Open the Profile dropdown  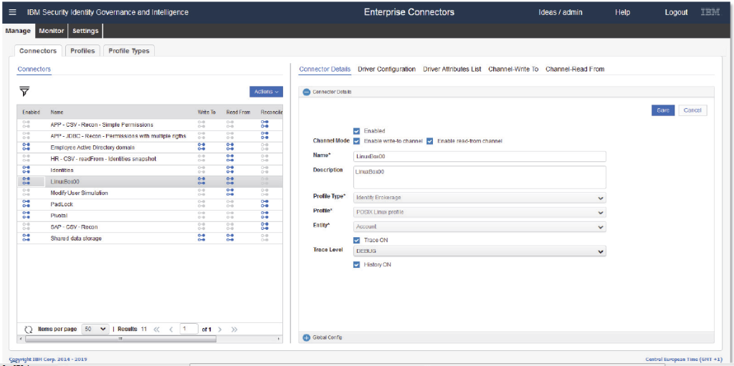480,212
